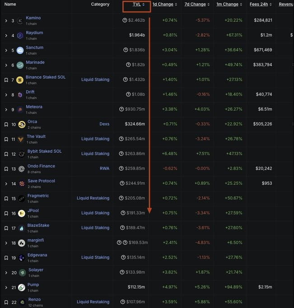294x308 pixels.
Task: Click the TVL question mark icon for Kamino
Action: click(x=125, y=20)
